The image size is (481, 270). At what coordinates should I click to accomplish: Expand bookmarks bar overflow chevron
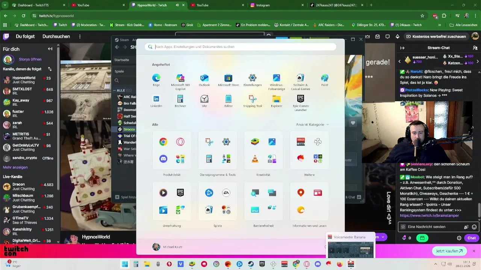point(439,25)
